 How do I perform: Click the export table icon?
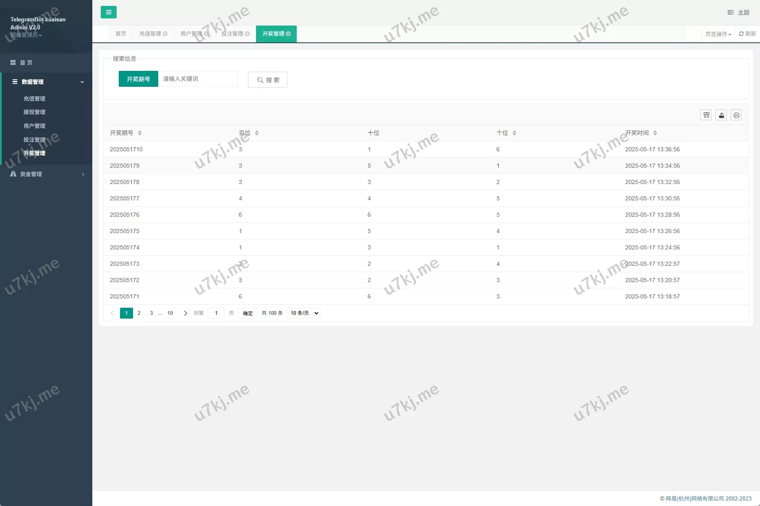tap(721, 115)
